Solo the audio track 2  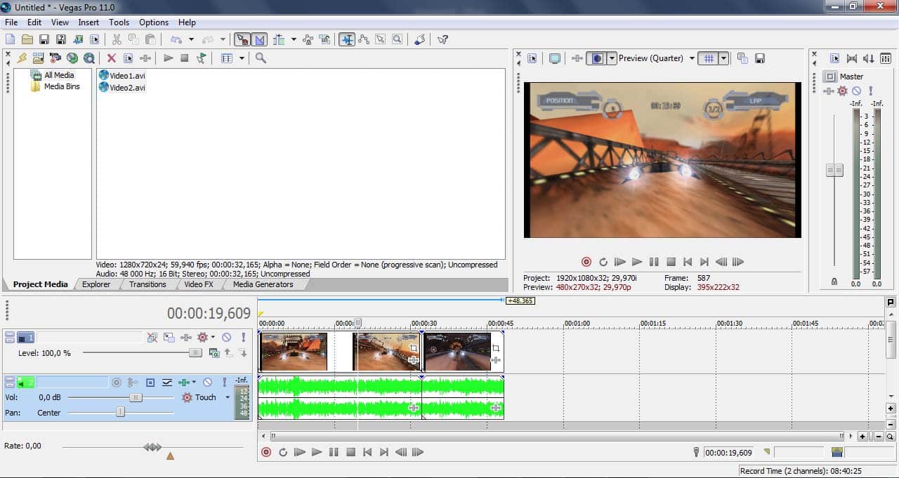pos(224,383)
